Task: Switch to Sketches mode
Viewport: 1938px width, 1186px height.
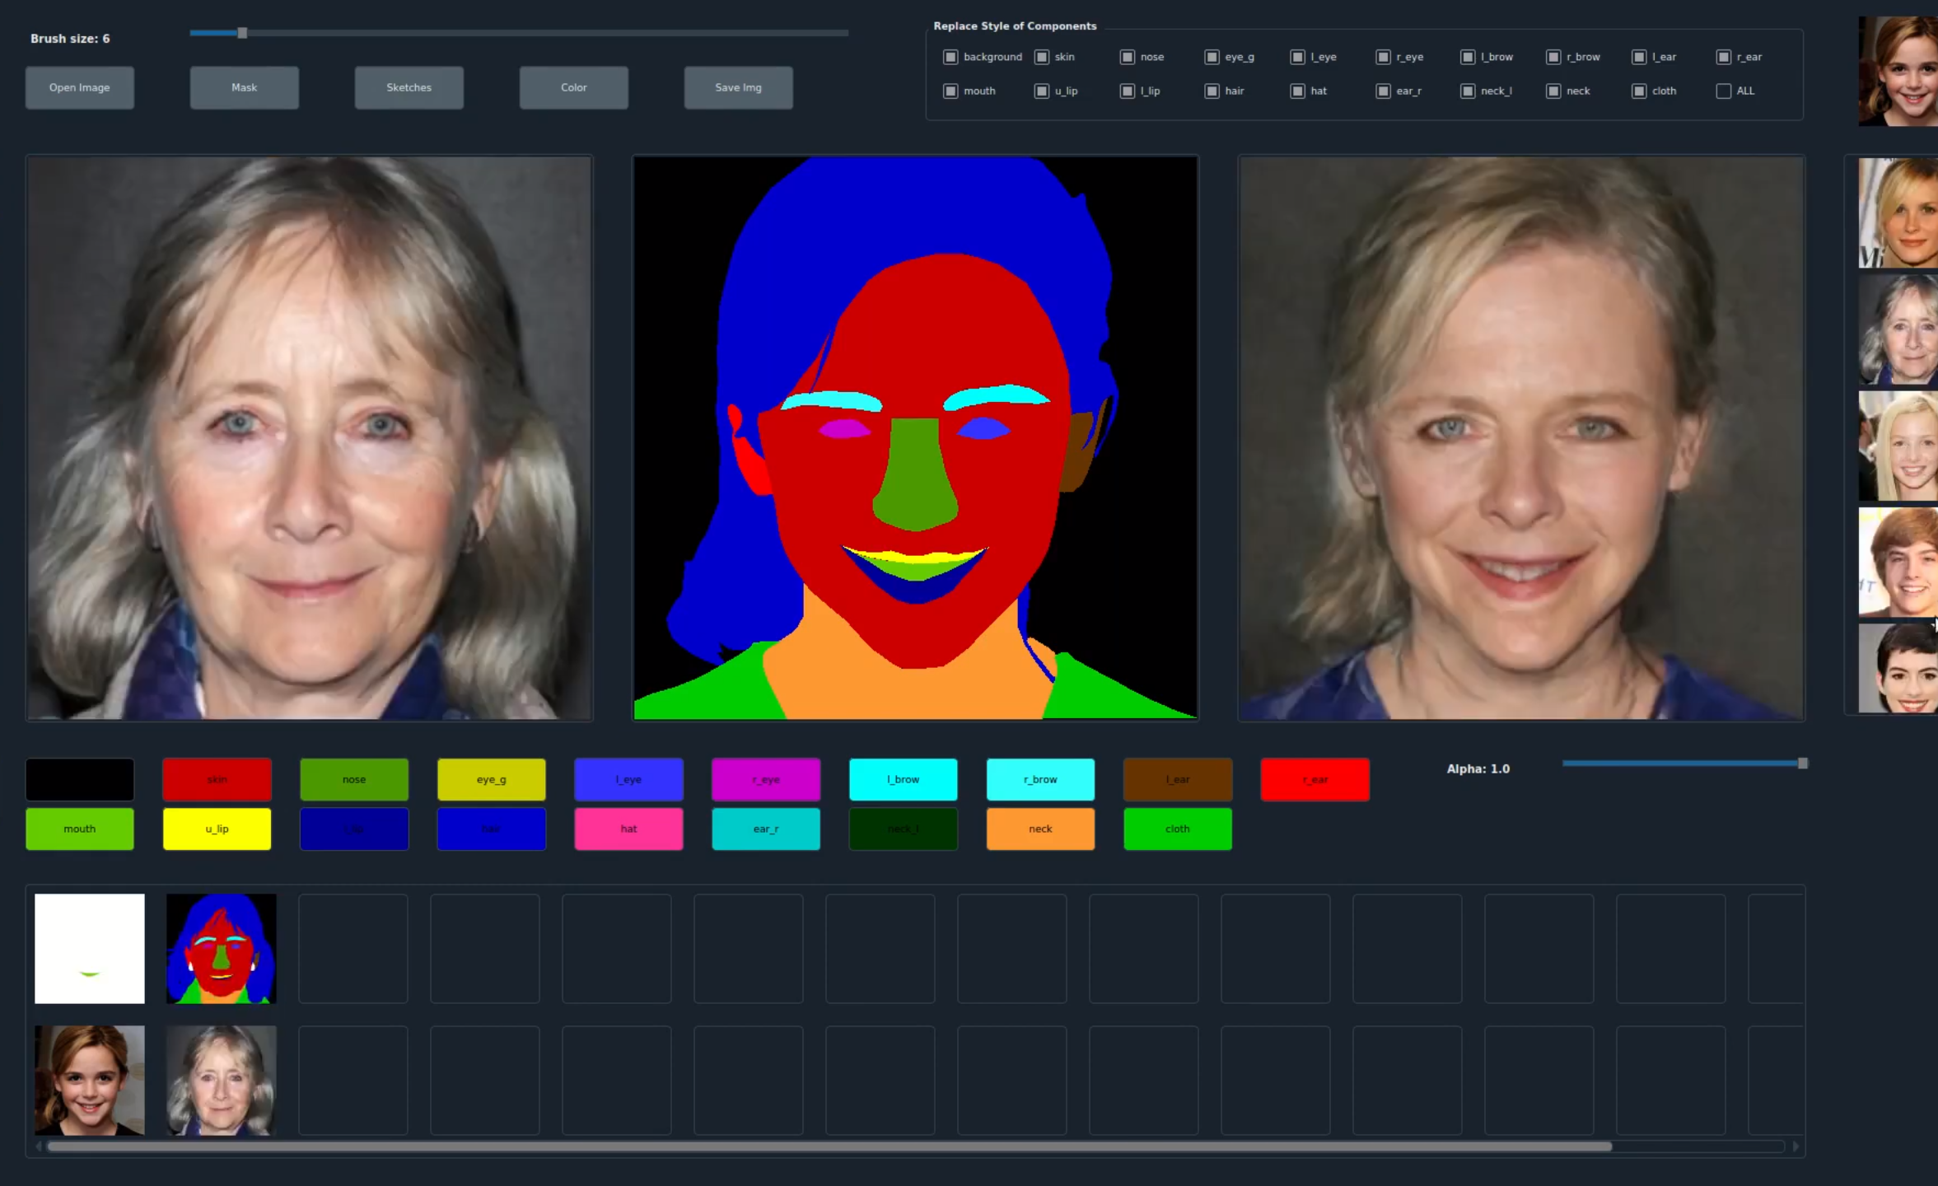Action: pos(409,87)
